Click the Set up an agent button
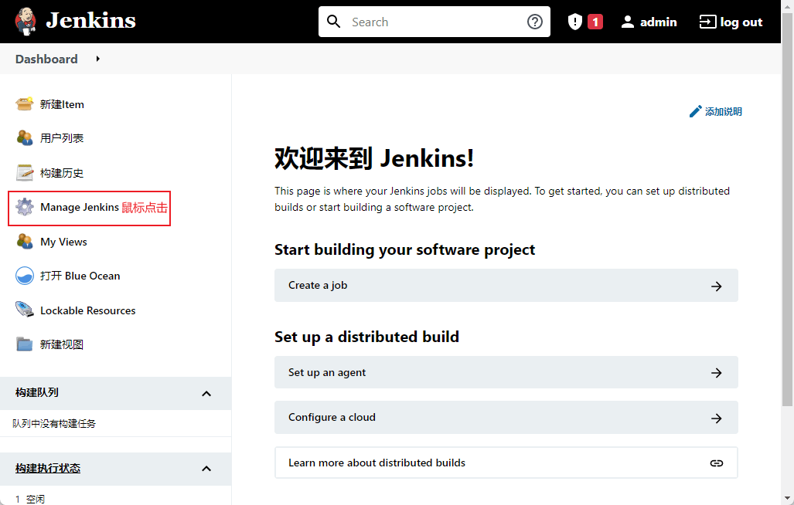This screenshot has width=794, height=505. tap(506, 372)
